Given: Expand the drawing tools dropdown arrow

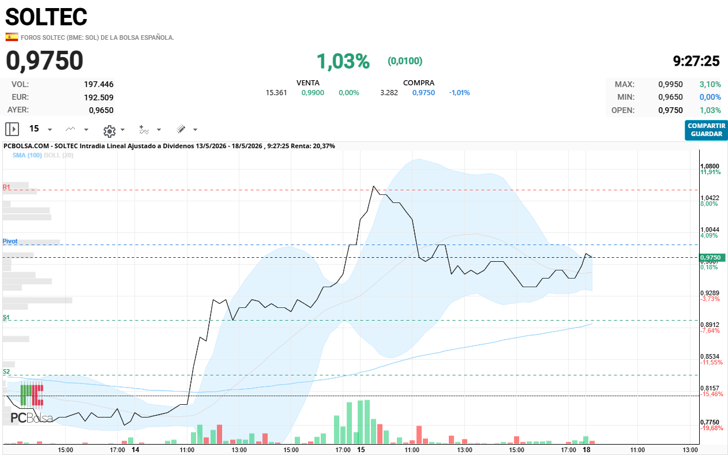Looking at the screenshot, I should pos(196,130).
